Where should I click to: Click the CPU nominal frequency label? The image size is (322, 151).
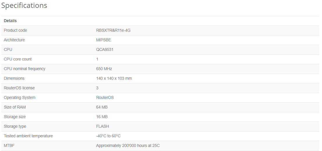pos(24,69)
